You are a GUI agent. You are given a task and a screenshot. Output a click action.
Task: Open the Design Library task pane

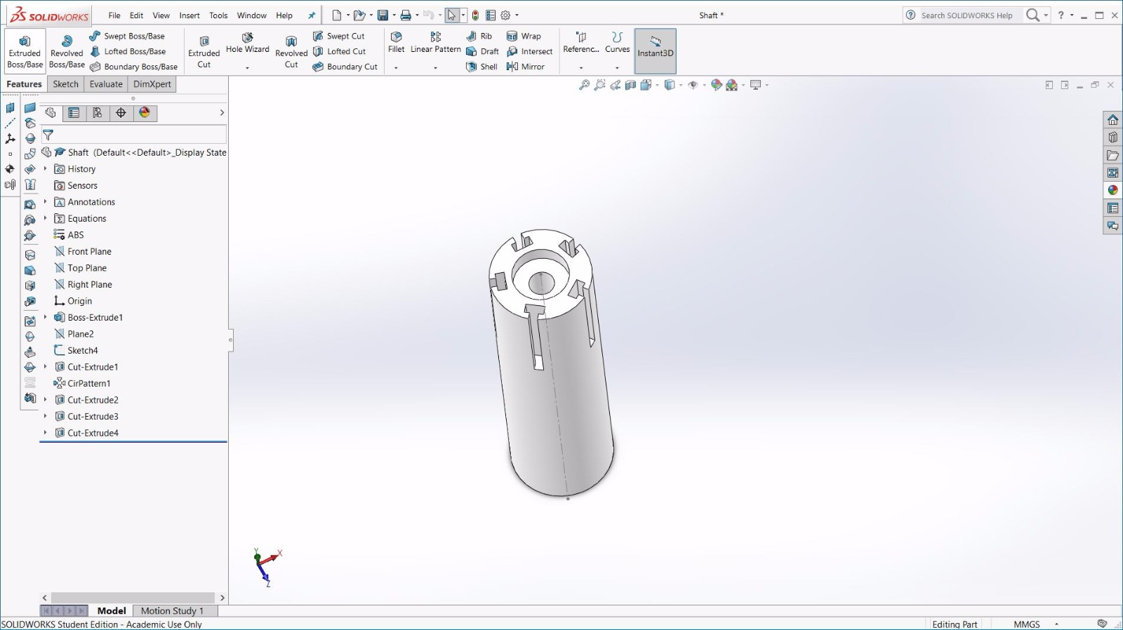pos(1112,138)
